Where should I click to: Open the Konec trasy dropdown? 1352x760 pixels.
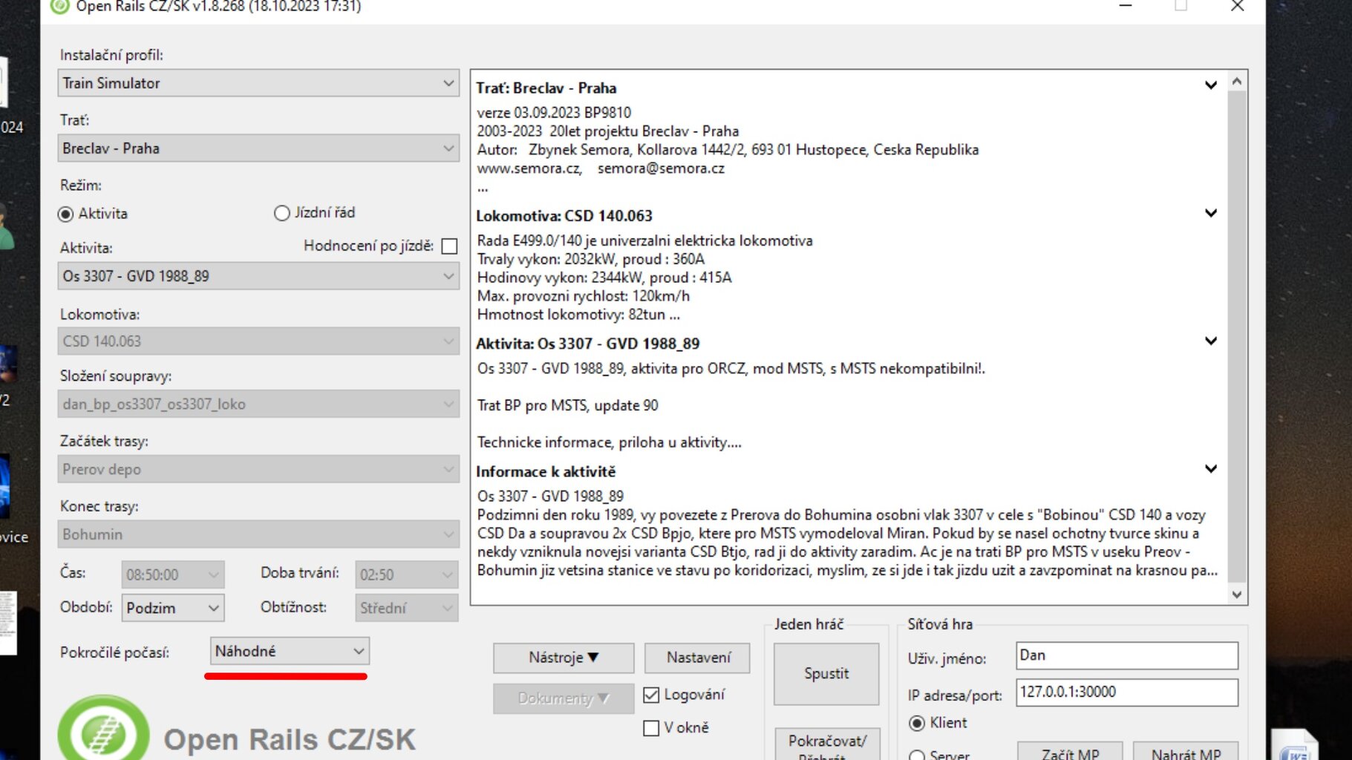click(x=258, y=534)
